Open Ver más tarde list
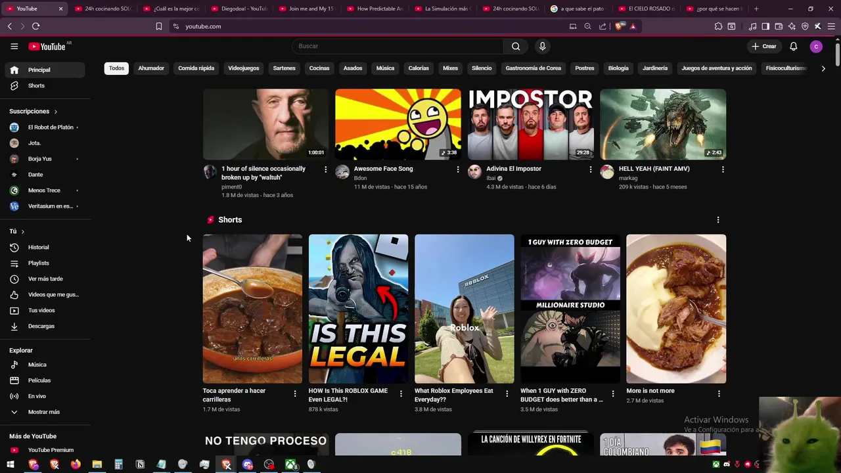 (x=45, y=279)
